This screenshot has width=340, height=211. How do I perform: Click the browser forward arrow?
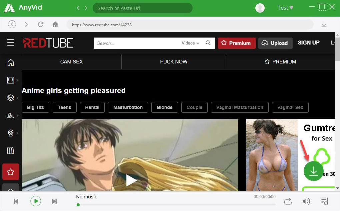point(26,24)
